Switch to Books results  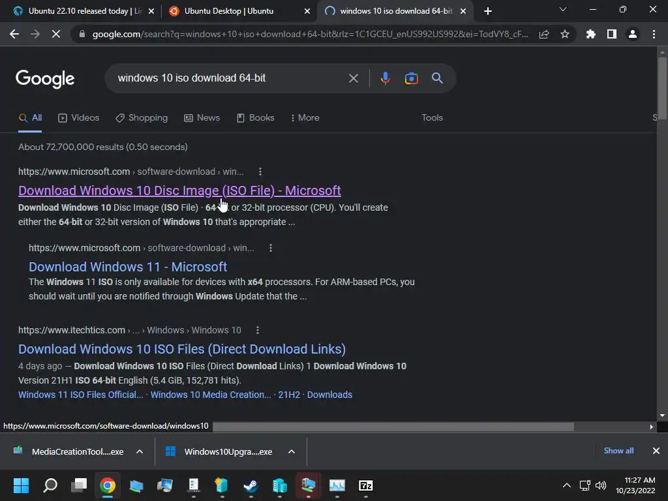(x=256, y=118)
